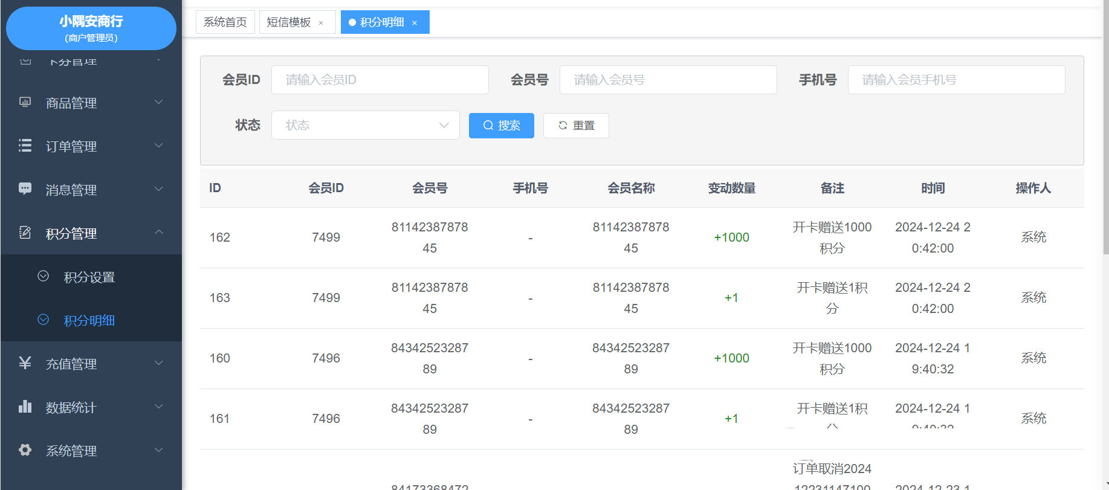Image resolution: width=1109 pixels, height=490 pixels.
Task: Click the 积分管理 edit icon
Action: pyautogui.click(x=25, y=233)
